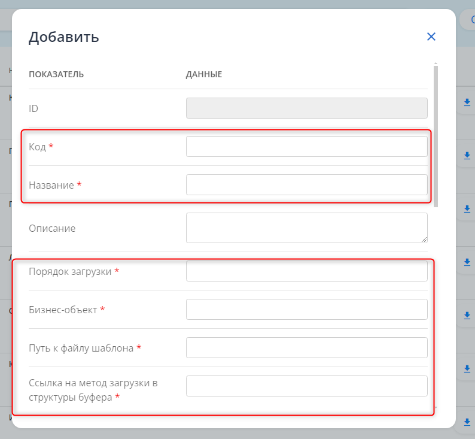Click the dialog's vertical scrollbar thumb
Image resolution: width=475 pixels, height=439 pixels.
tap(436, 135)
